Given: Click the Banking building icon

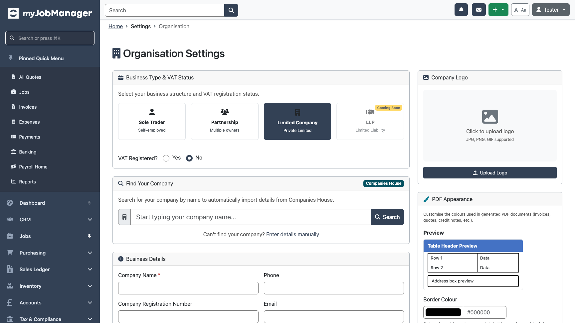Looking at the screenshot, I should [x=14, y=152].
